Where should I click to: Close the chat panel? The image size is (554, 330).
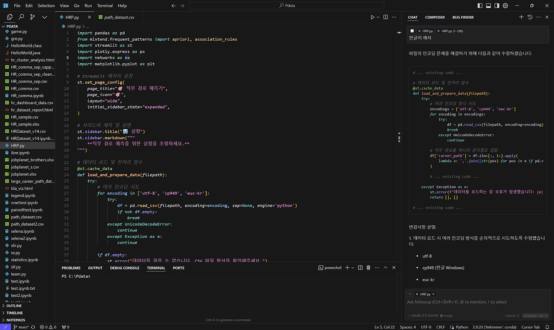[547, 17]
